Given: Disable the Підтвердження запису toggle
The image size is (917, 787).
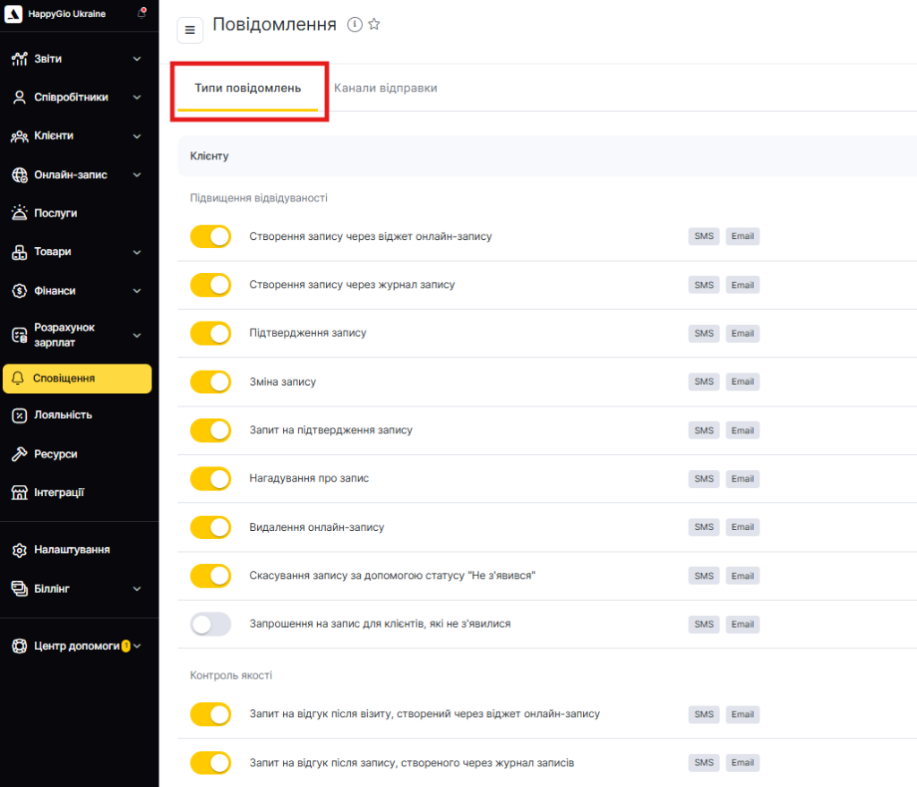Looking at the screenshot, I should click(x=210, y=333).
